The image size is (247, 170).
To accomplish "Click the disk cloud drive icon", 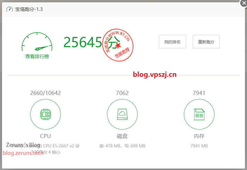I will click(122, 114).
